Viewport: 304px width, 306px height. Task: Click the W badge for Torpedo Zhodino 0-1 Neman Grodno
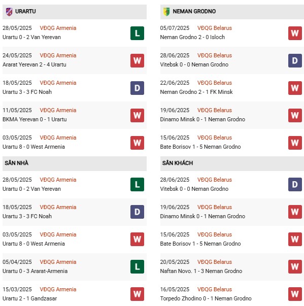click(295, 294)
